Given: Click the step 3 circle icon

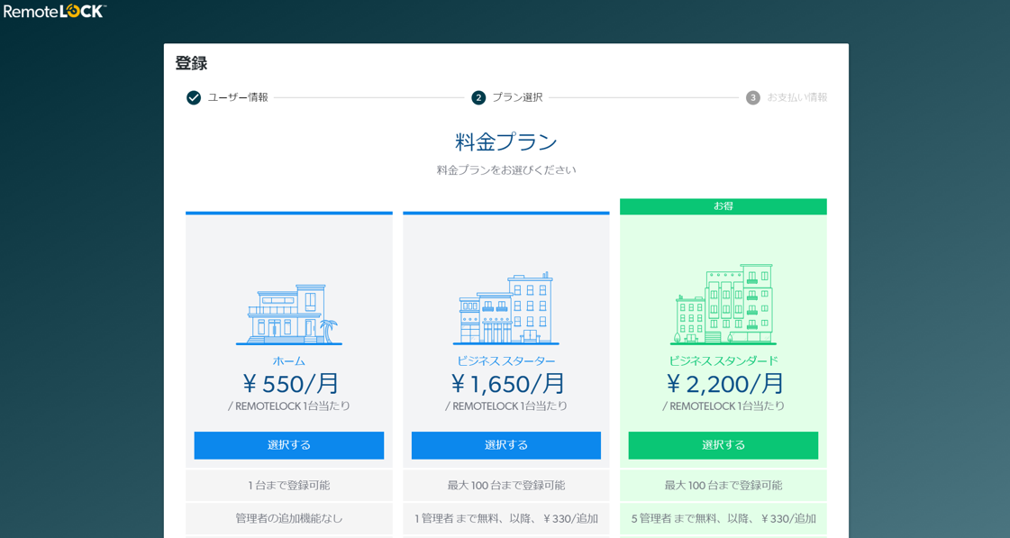Looking at the screenshot, I should coord(753,98).
